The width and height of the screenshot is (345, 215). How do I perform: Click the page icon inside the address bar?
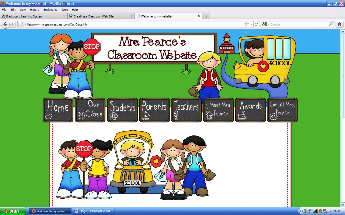21,24
